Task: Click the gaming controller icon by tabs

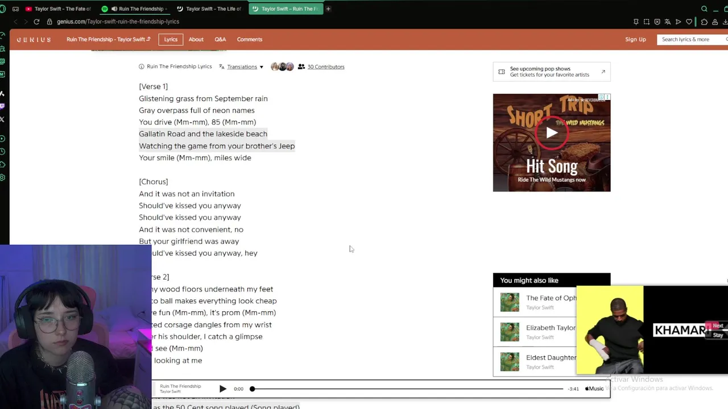Action: (x=15, y=9)
